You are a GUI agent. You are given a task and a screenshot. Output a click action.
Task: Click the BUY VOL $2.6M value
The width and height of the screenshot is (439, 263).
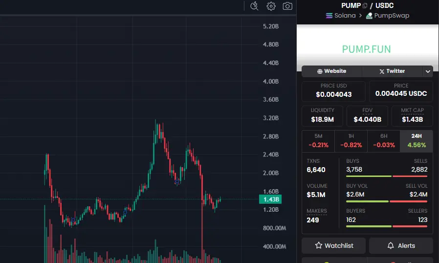(355, 195)
